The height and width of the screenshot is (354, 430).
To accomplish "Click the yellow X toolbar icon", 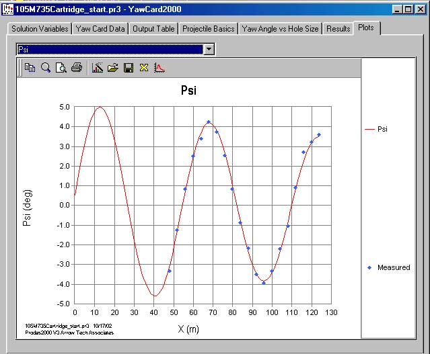I will pos(143,68).
